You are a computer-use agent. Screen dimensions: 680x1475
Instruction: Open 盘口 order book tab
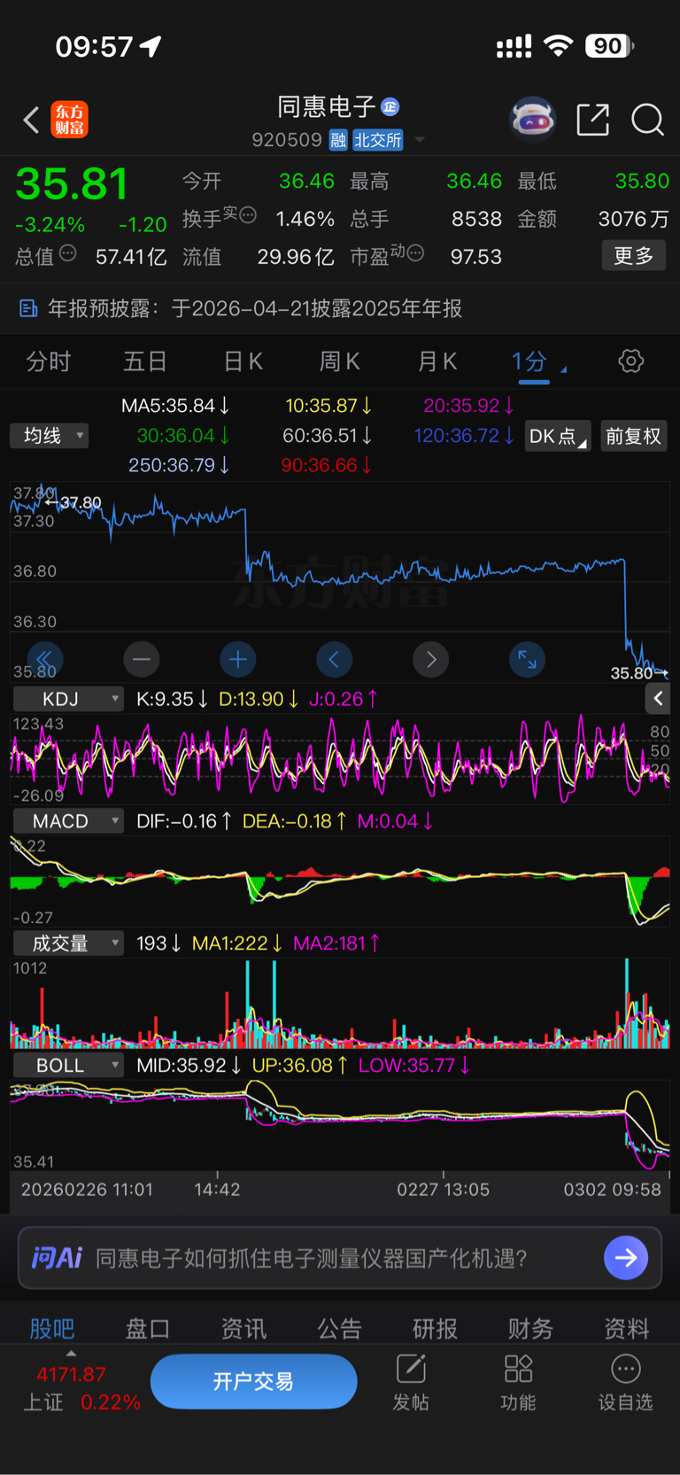point(148,1328)
